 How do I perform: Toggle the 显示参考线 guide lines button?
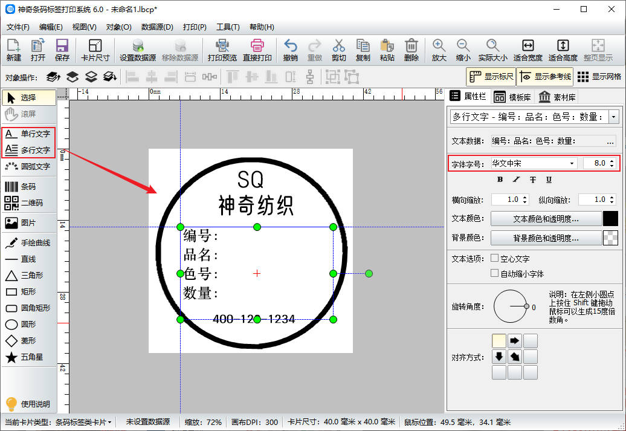(x=544, y=77)
